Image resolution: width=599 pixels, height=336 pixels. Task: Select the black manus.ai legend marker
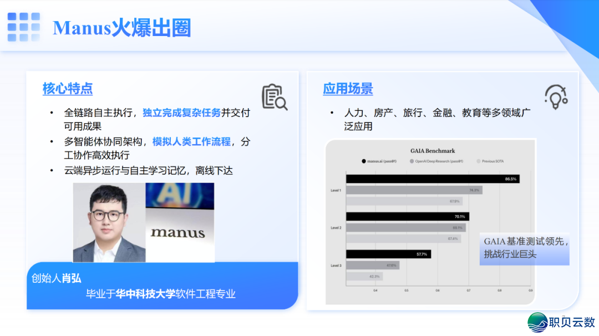pyautogui.click(x=364, y=161)
